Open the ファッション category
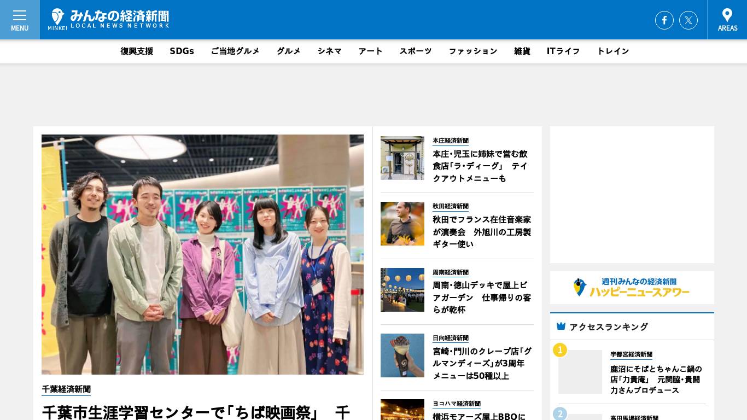The width and height of the screenshot is (747, 420). coord(473,51)
